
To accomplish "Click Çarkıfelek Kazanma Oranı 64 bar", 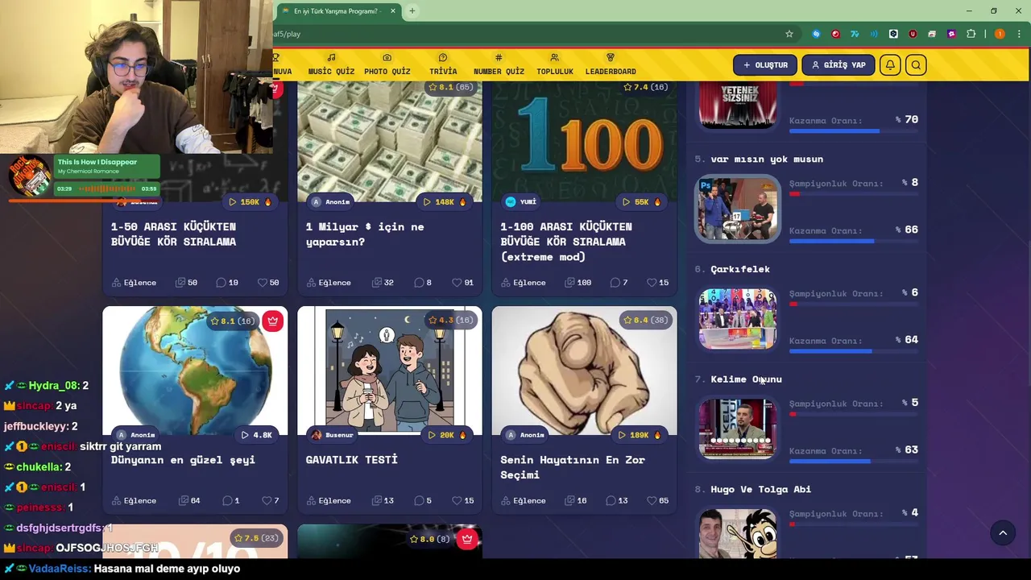I will [854, 351].
